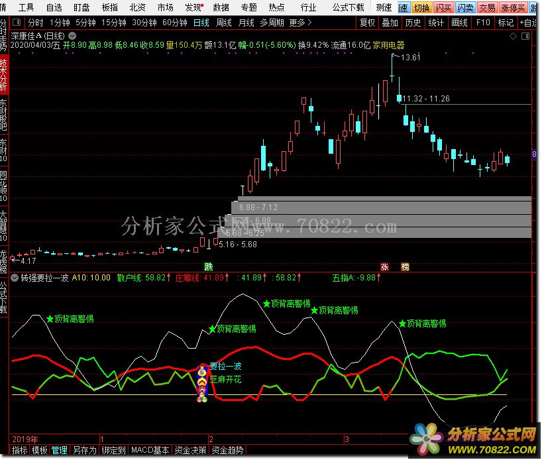Open the 交易 trade button
The image size is (542, 460).
point(487,8)
